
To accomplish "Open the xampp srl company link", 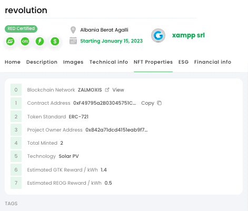I will [189, 35].
